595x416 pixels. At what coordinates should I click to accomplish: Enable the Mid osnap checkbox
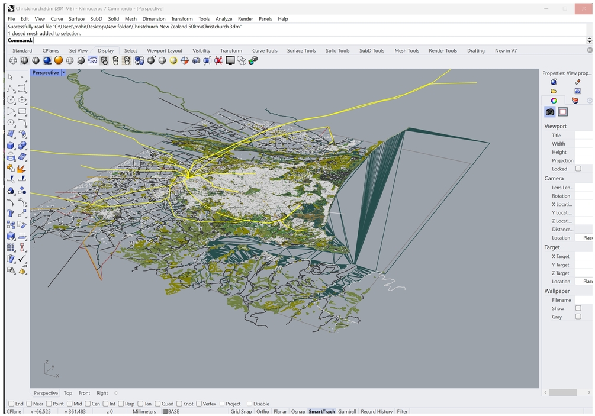70,404
